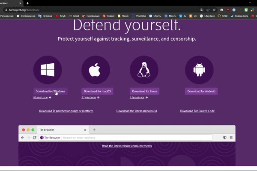This screenshot has width=257, height=171.
Task: Click the Windows logo icon
Action: 47,70
